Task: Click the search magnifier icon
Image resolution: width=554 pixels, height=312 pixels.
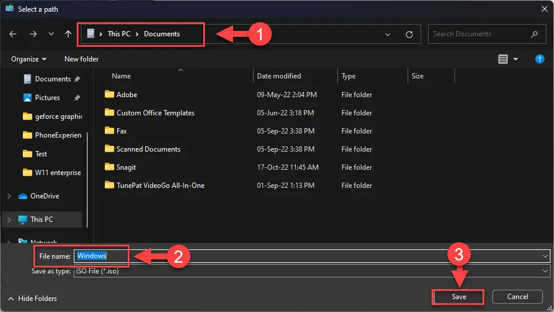Action: (534, 34)
